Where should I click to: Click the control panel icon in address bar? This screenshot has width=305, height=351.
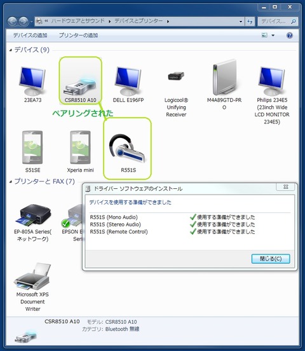click(x=39, y=21)
